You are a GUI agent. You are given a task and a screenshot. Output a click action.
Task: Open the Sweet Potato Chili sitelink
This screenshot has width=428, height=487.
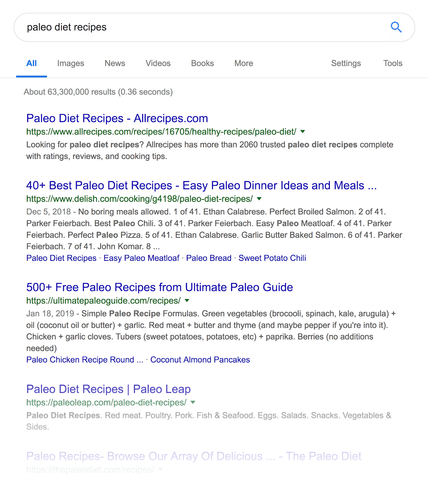(272, 258)
